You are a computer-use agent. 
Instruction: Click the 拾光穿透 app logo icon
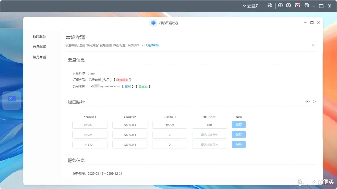pos(153,23)
